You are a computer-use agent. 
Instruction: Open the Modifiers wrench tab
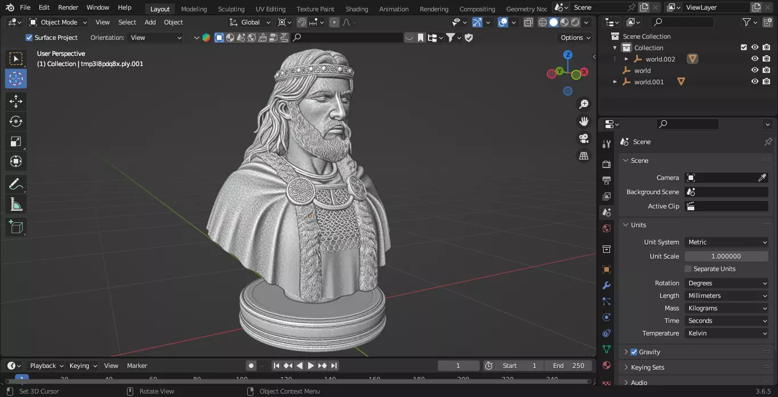[607, 285]
